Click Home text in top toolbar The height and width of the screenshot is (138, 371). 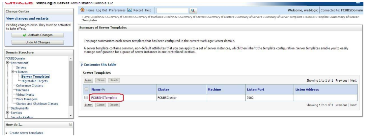[x=90, y=10]
